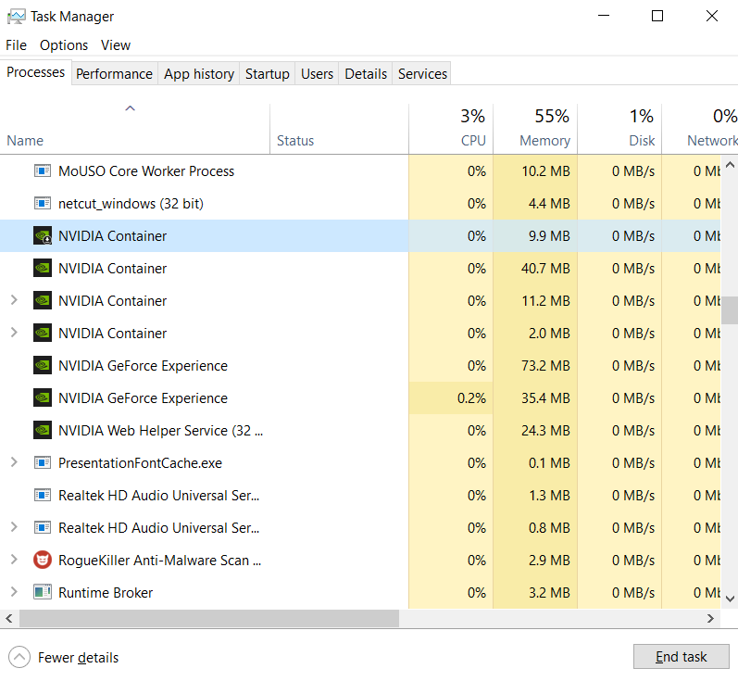Screen dimensions: 738x681
Task: Expand the Runtime Broker process group
Action: tap(14, 593)
